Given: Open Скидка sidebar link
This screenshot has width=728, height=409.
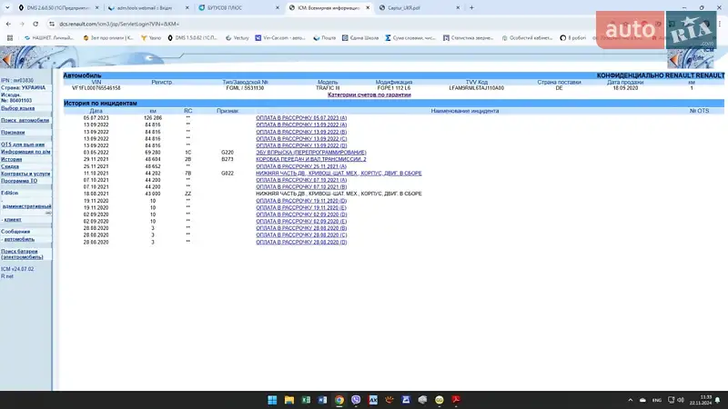Looking at the screenshot, I should click(x=10, y=166).
